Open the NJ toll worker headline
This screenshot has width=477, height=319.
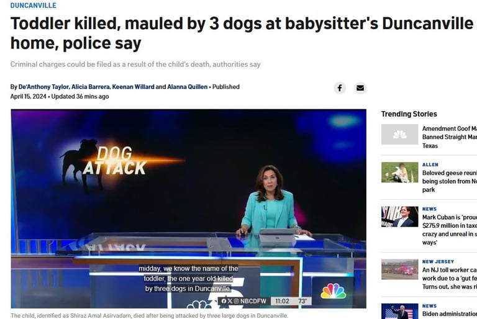point(450,278)
